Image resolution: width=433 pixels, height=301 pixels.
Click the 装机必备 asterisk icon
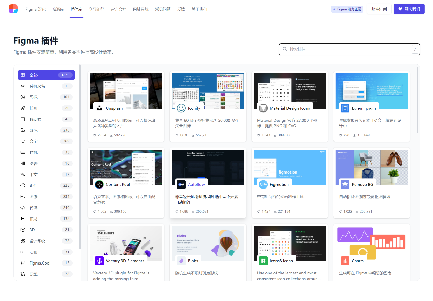click(23, 86)
